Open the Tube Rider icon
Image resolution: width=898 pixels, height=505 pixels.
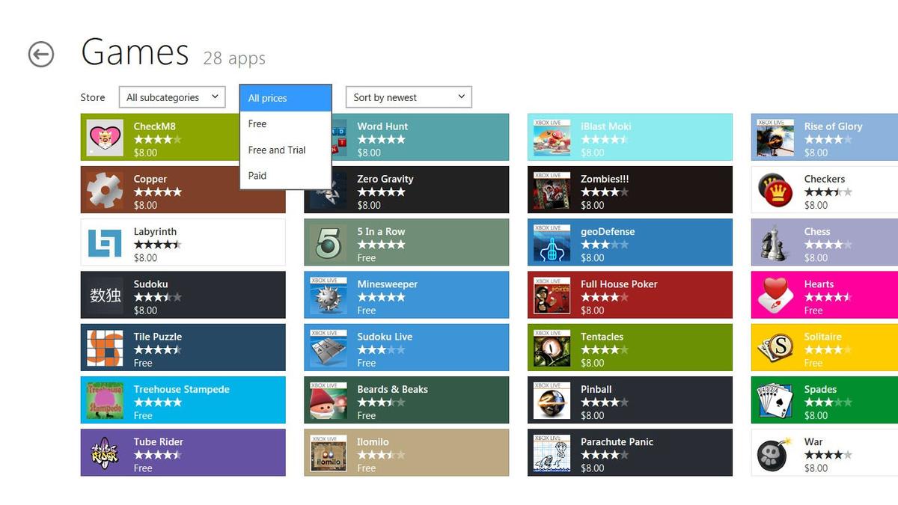point(105,453)
